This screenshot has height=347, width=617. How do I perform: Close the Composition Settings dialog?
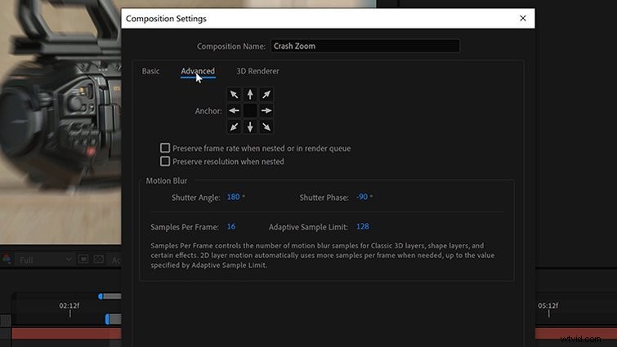click(x=523, y=18)
